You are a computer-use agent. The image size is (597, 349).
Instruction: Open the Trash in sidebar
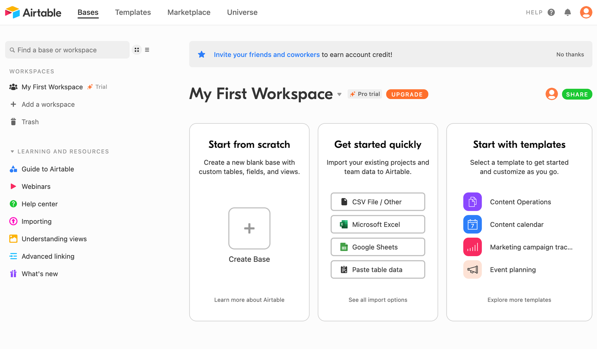point(30,122)
